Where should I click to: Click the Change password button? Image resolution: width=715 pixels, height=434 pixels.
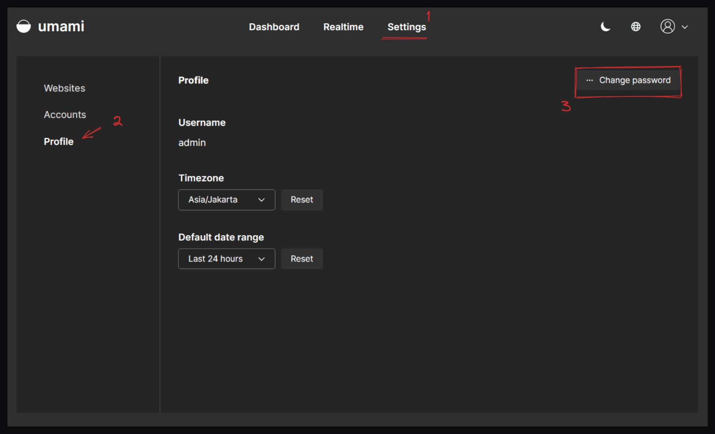[x=634, y=80]
